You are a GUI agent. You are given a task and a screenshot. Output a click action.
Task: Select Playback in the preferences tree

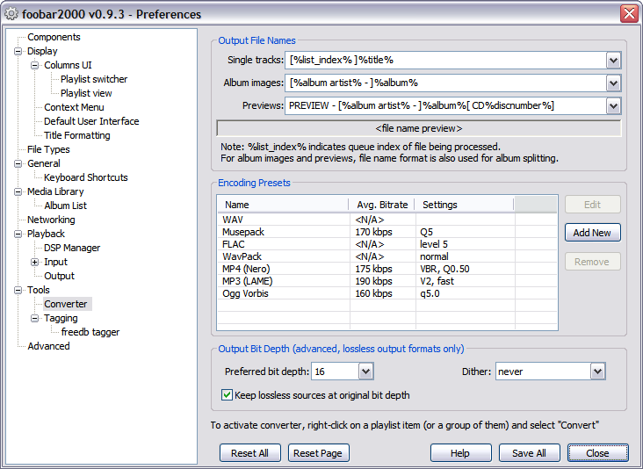(46, 234)
